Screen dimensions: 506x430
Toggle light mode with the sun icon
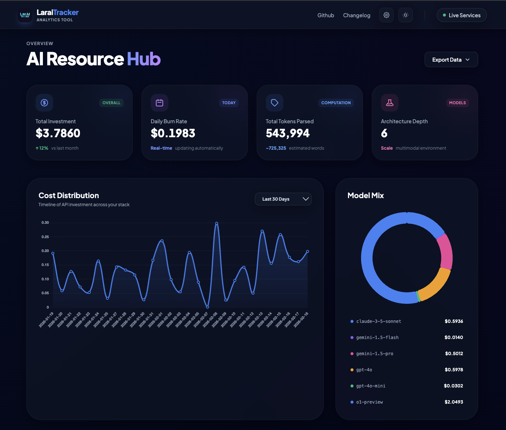[x=405, y=15]
